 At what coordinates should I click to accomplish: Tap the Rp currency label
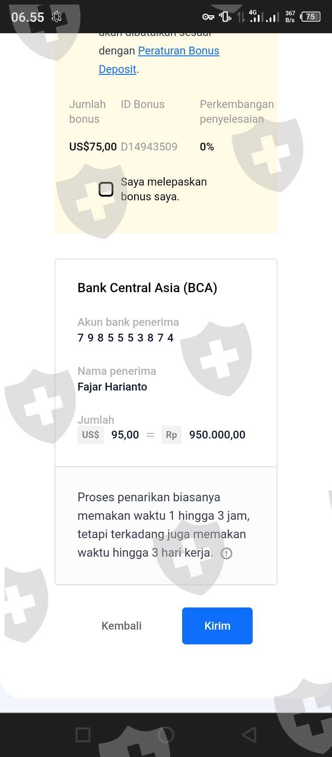click(171, 435)
